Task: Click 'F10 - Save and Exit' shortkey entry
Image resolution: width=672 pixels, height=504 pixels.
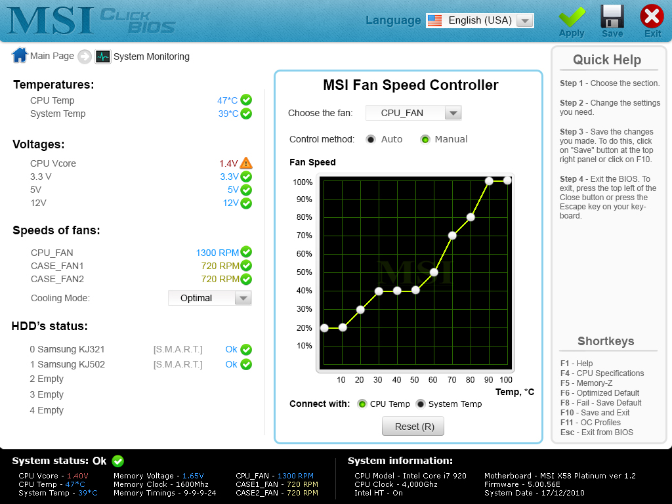Action: pos(595,413)
